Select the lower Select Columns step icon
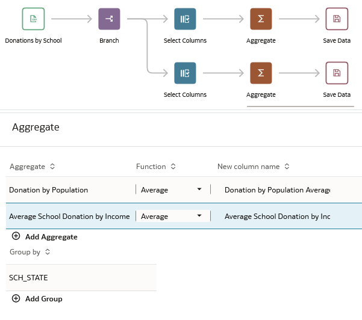Viewport: 362px width, 320px height. [185, 73]
